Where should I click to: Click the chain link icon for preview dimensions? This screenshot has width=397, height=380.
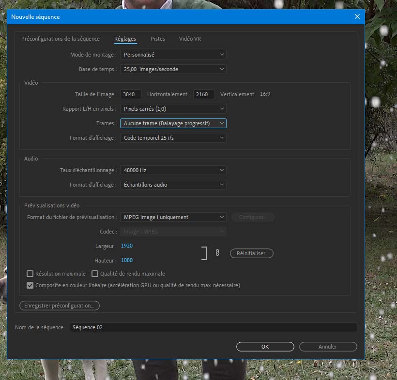coord(217,253)
